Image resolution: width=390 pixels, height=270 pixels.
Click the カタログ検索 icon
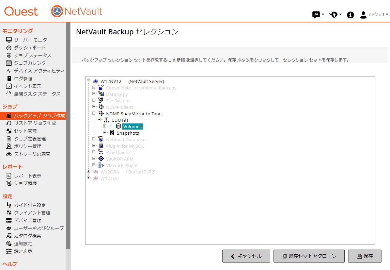[9, 236]
